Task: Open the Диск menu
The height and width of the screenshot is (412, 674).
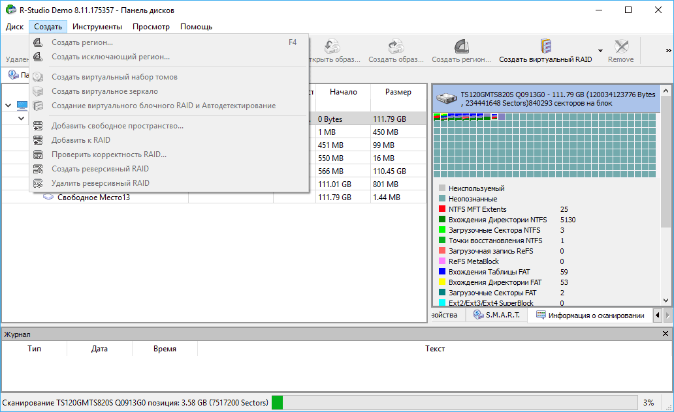Action: pos(14,27)
